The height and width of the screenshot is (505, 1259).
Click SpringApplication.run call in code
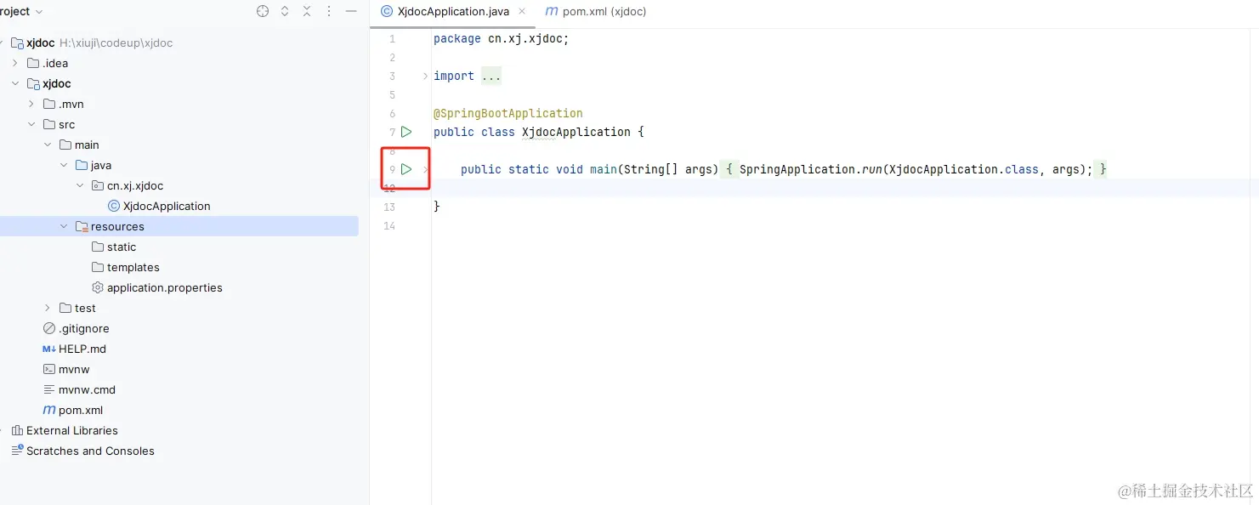[810, 169]
